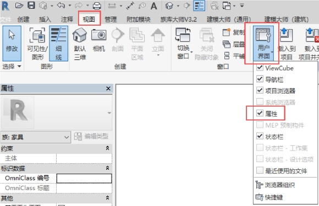Collapse the Constraints (约束) section
Screen dimensions: 319x206
coord(107,148)
